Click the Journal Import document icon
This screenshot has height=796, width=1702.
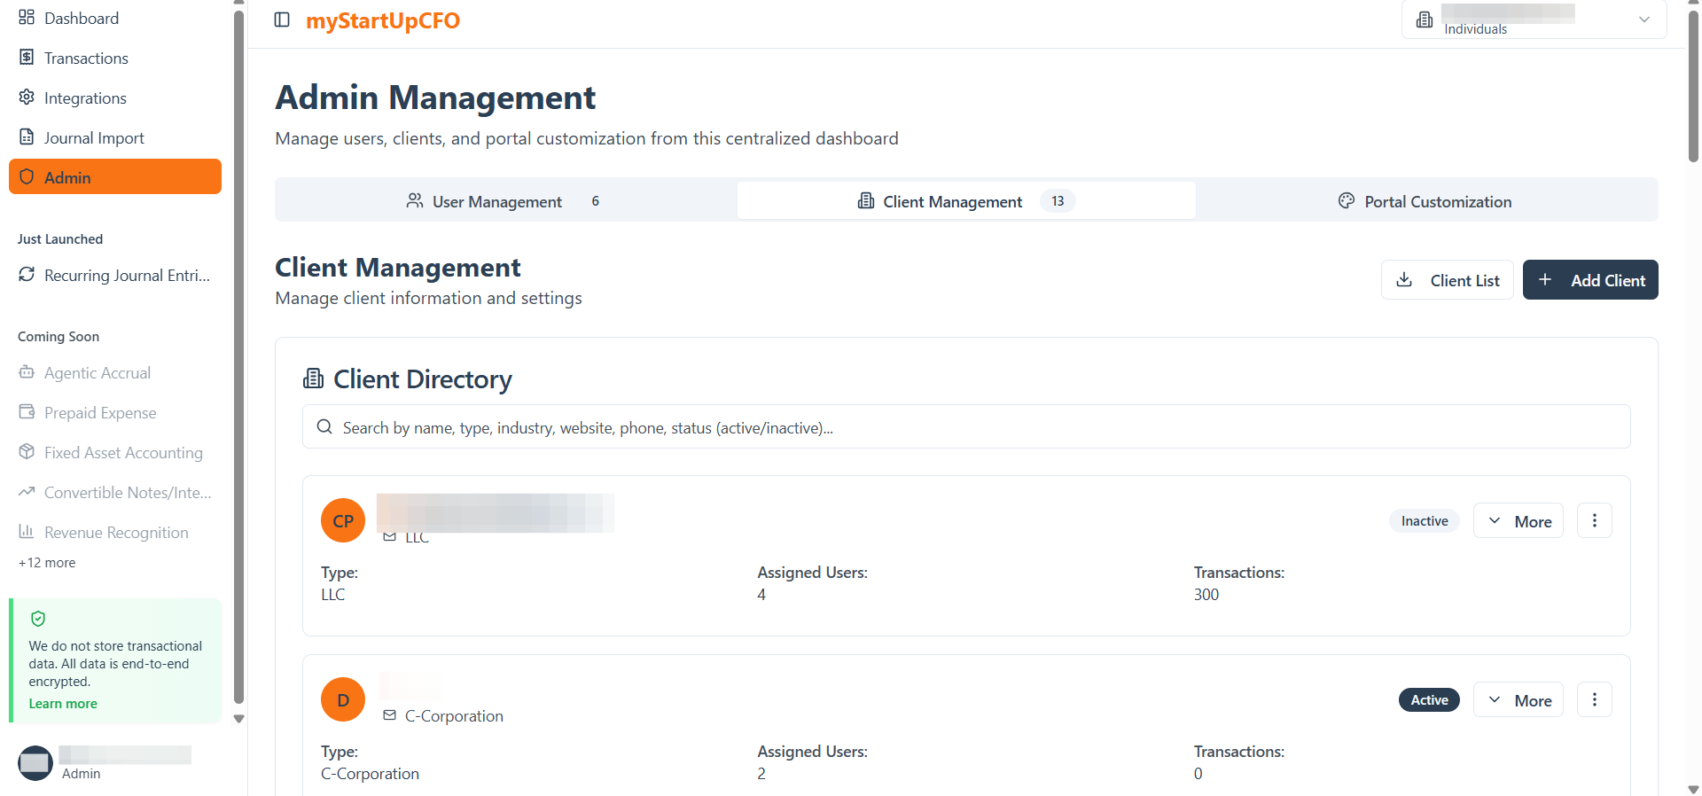coord(27,137)
